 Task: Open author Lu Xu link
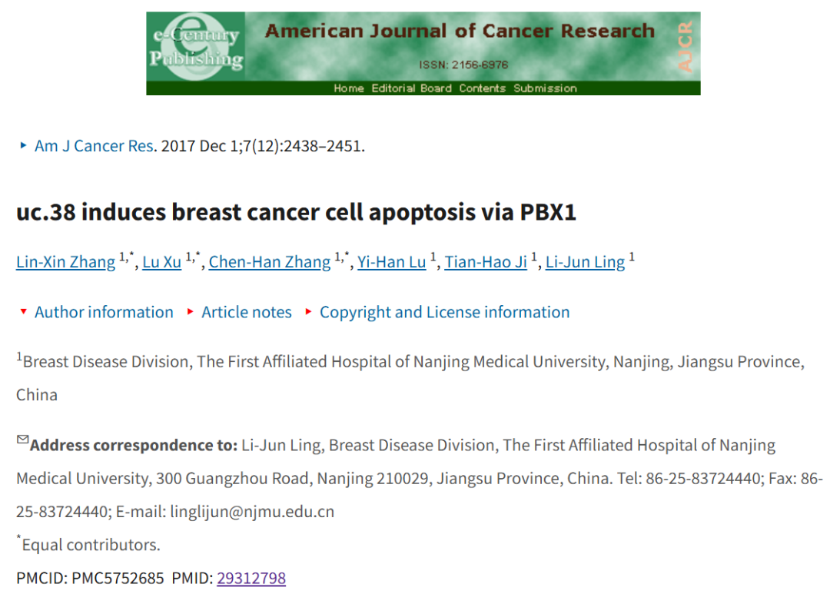162,262
